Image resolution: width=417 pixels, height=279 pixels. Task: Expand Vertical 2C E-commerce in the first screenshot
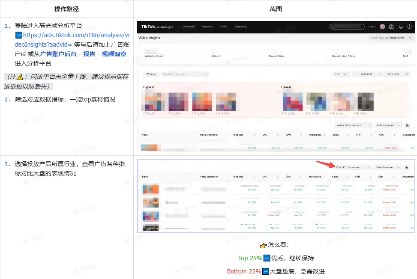(x=353, y=125)
